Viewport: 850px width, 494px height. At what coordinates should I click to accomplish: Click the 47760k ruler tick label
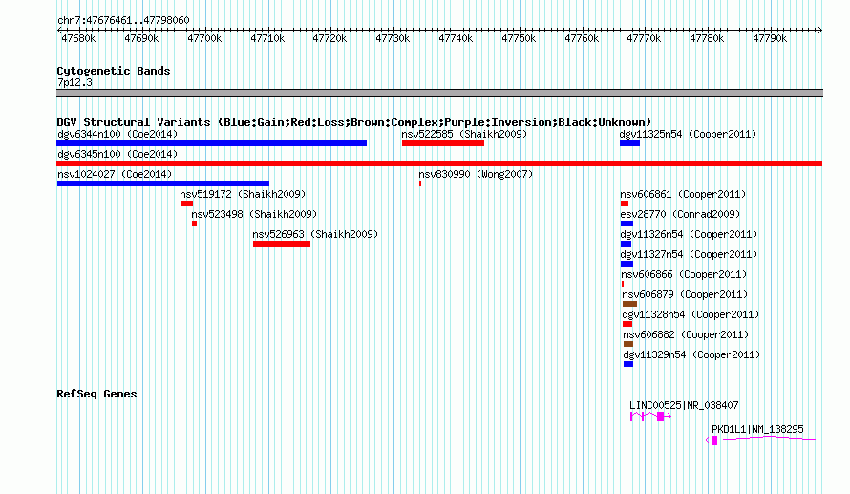click(581, 38)
